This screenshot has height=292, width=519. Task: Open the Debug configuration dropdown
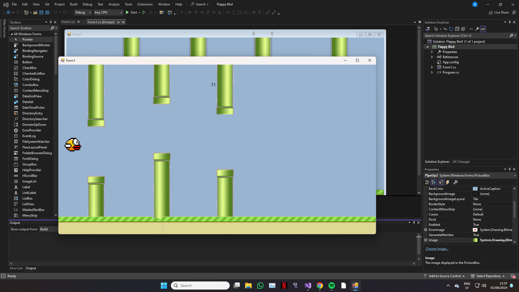click(x=83, y=12)
